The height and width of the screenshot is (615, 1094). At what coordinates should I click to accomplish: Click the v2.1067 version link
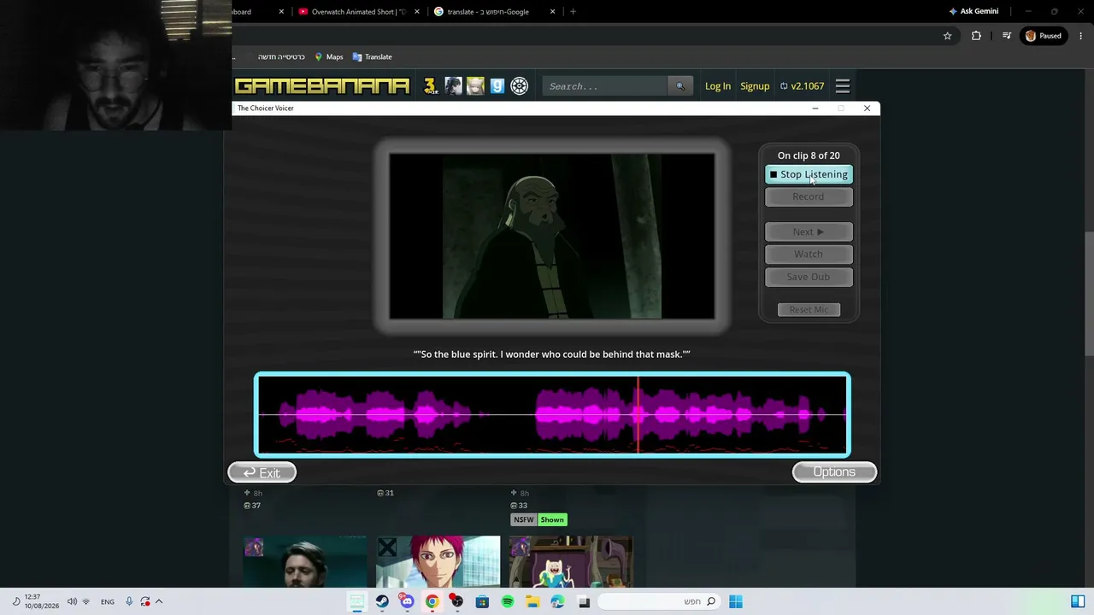[x=802, y=86]
